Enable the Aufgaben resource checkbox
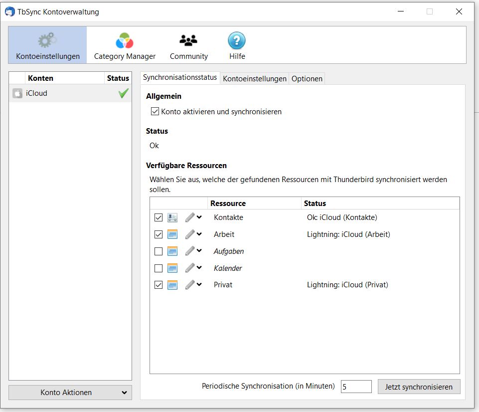 [159, 251]
